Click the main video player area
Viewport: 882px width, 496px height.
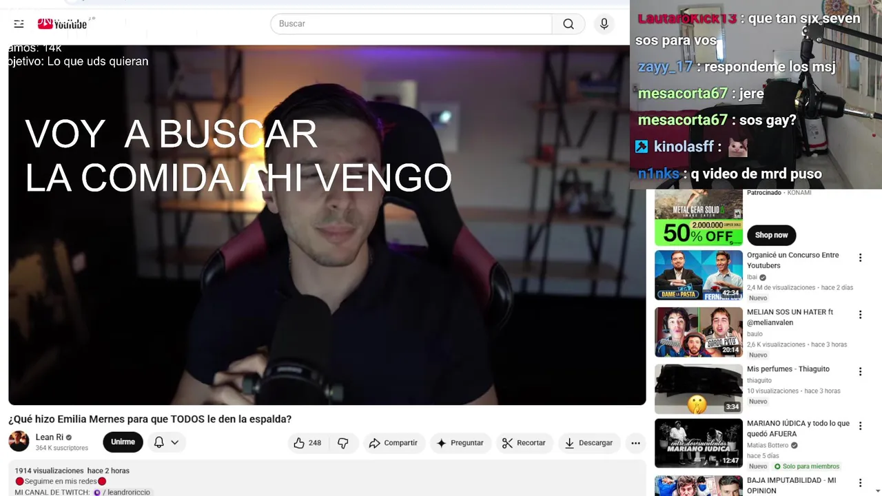coord(327,225)
